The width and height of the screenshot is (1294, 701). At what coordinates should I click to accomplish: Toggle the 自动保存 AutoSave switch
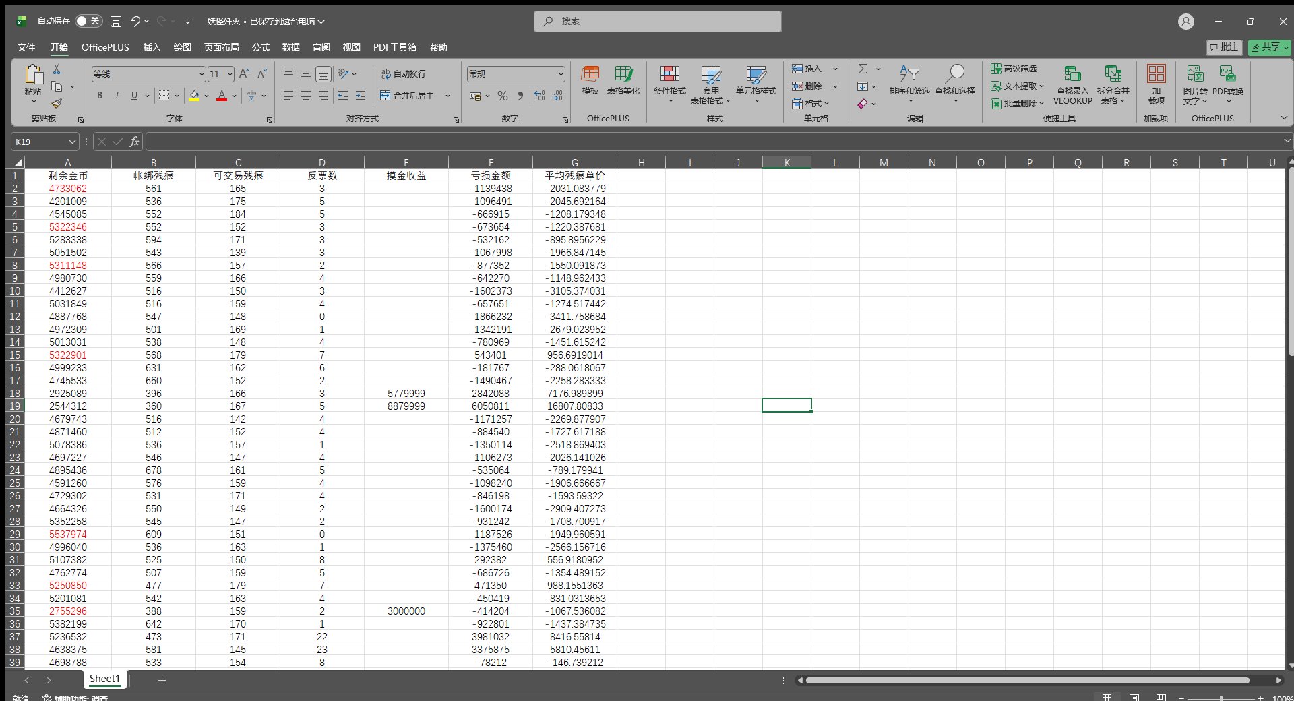[x=88, y=21]
